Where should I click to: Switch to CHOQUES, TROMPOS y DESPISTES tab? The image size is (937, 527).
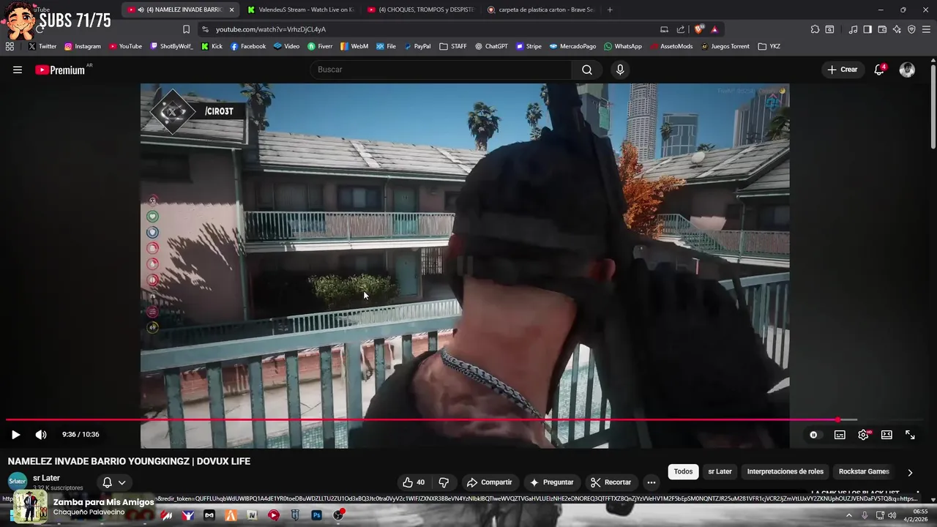tap(421, 10)
